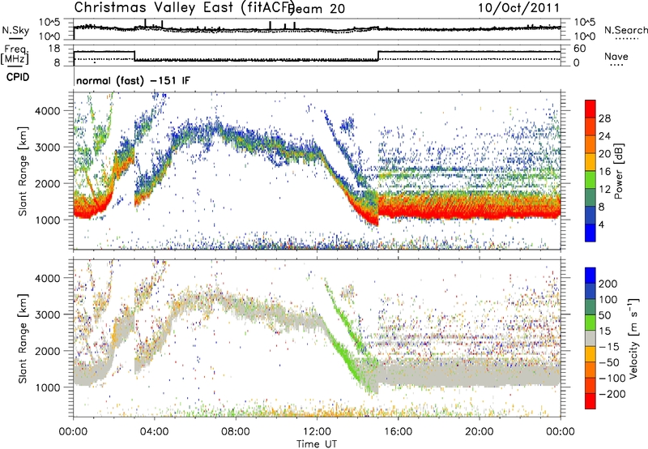Click the '04:00' time axis tick label

coord(154,432)
